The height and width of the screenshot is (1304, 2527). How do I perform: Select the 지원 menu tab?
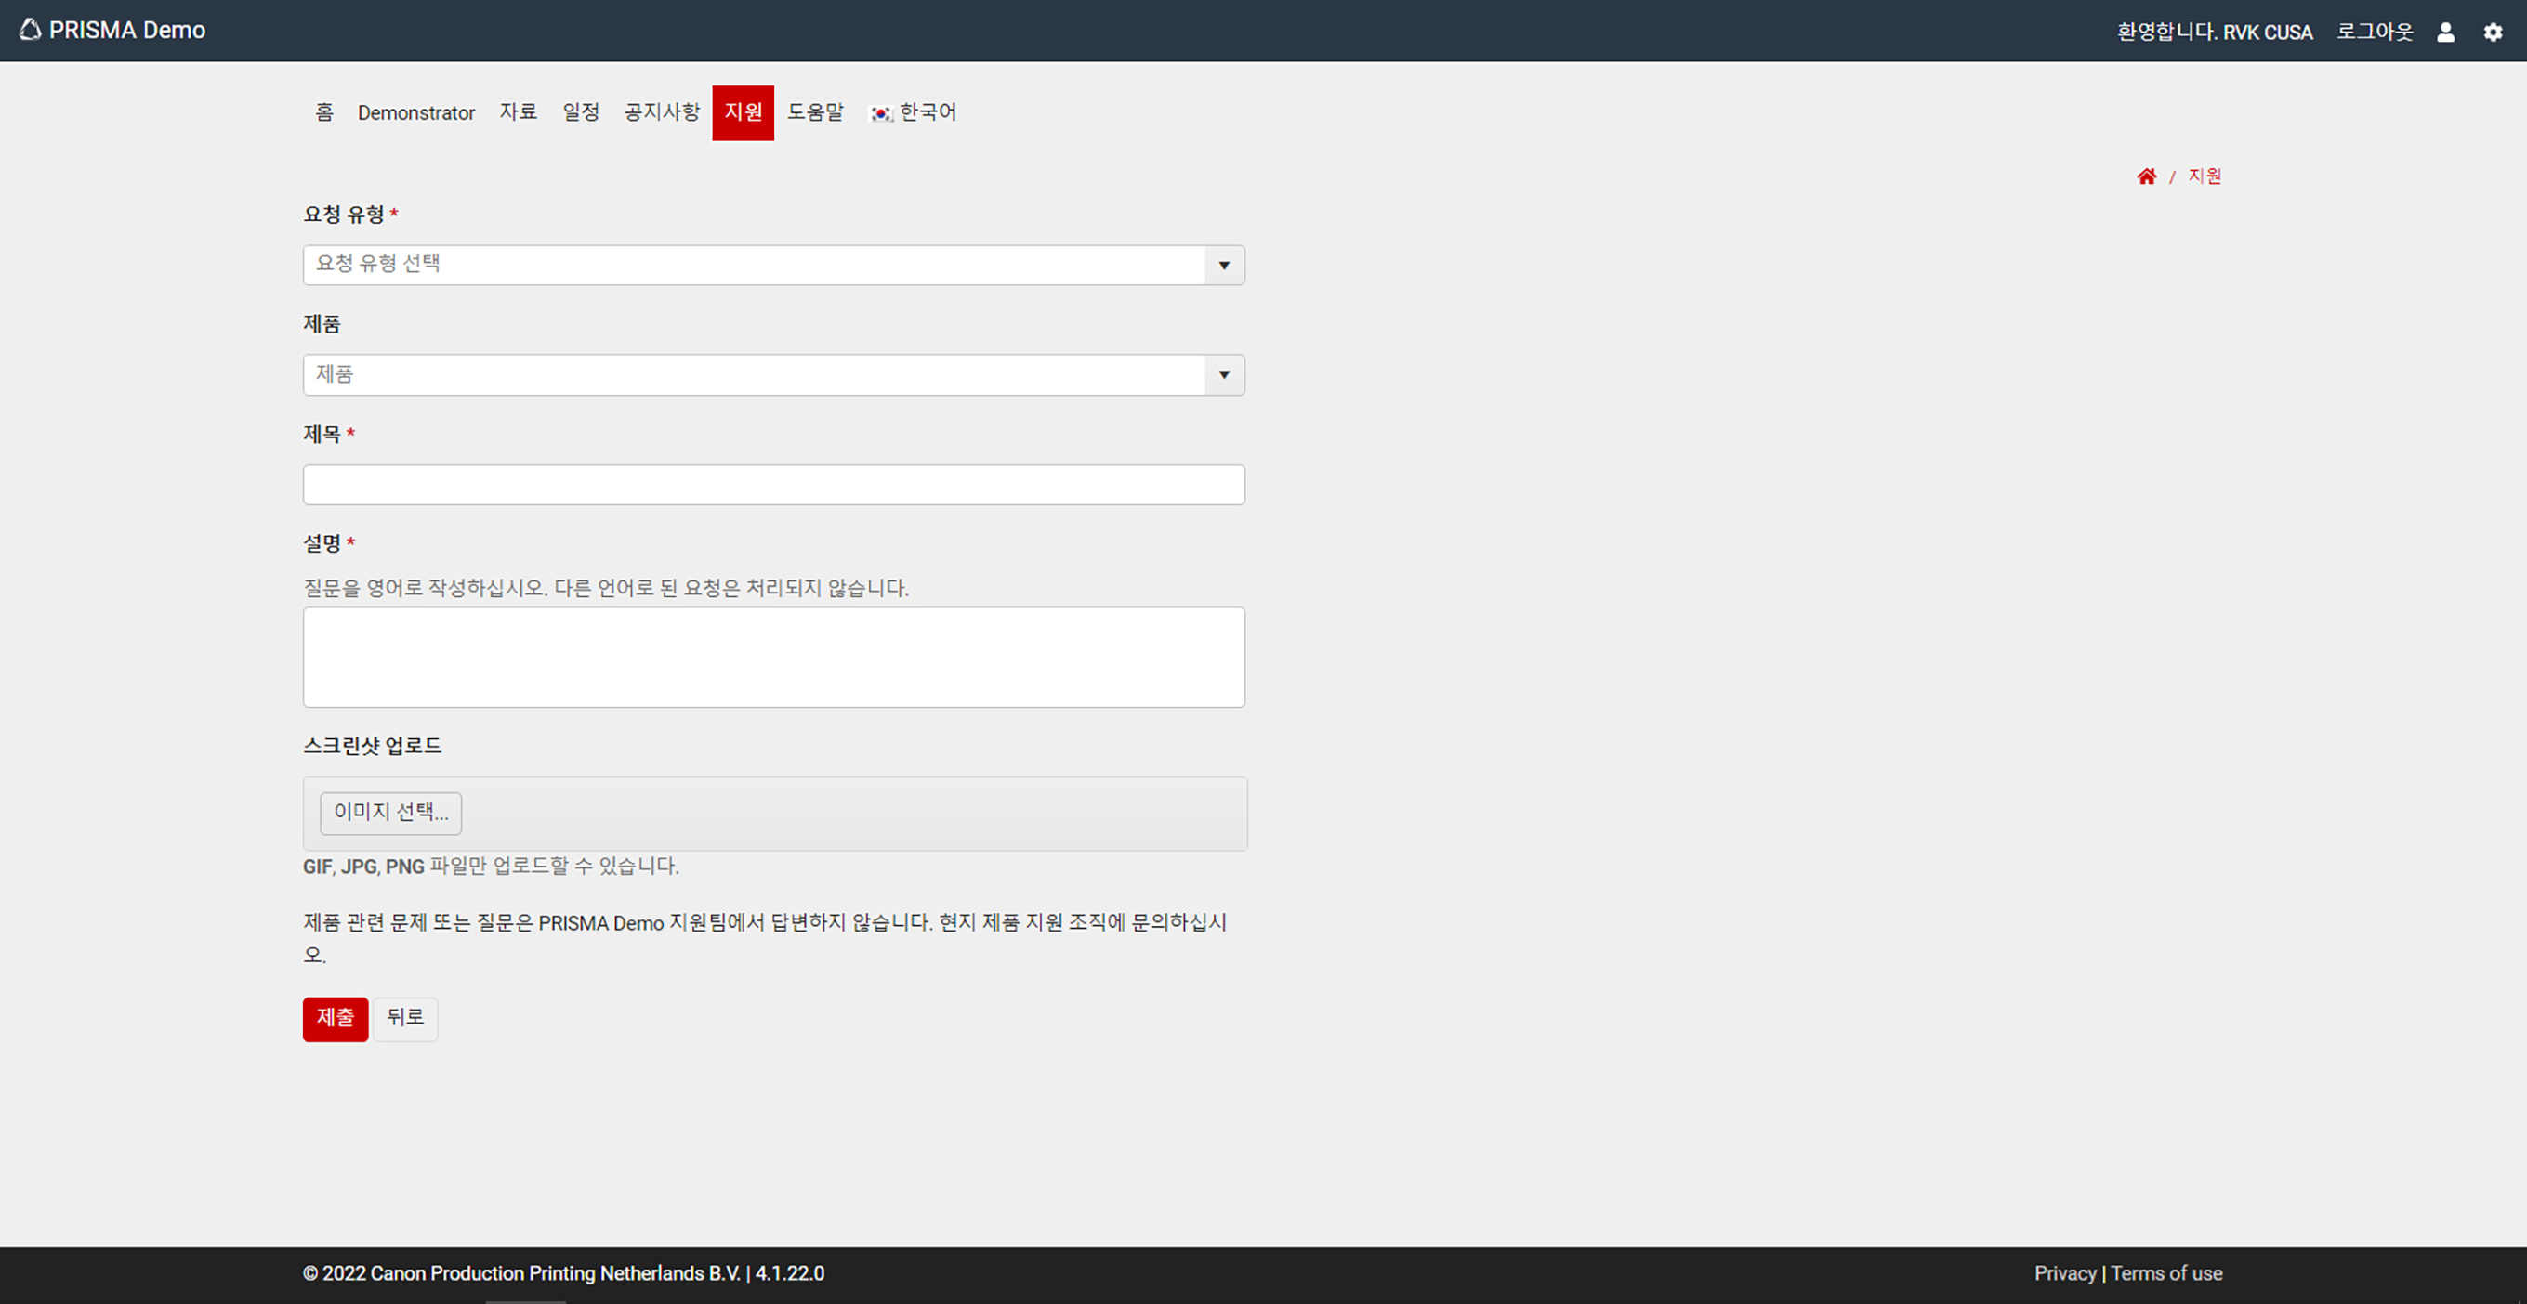click(x=743, y=112)
